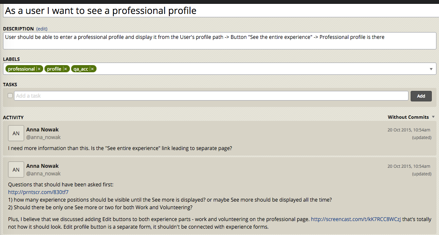Click the Add task button
Image resolution: width=439 pixels, height=235 pixels.
click(x=421, y=96)
